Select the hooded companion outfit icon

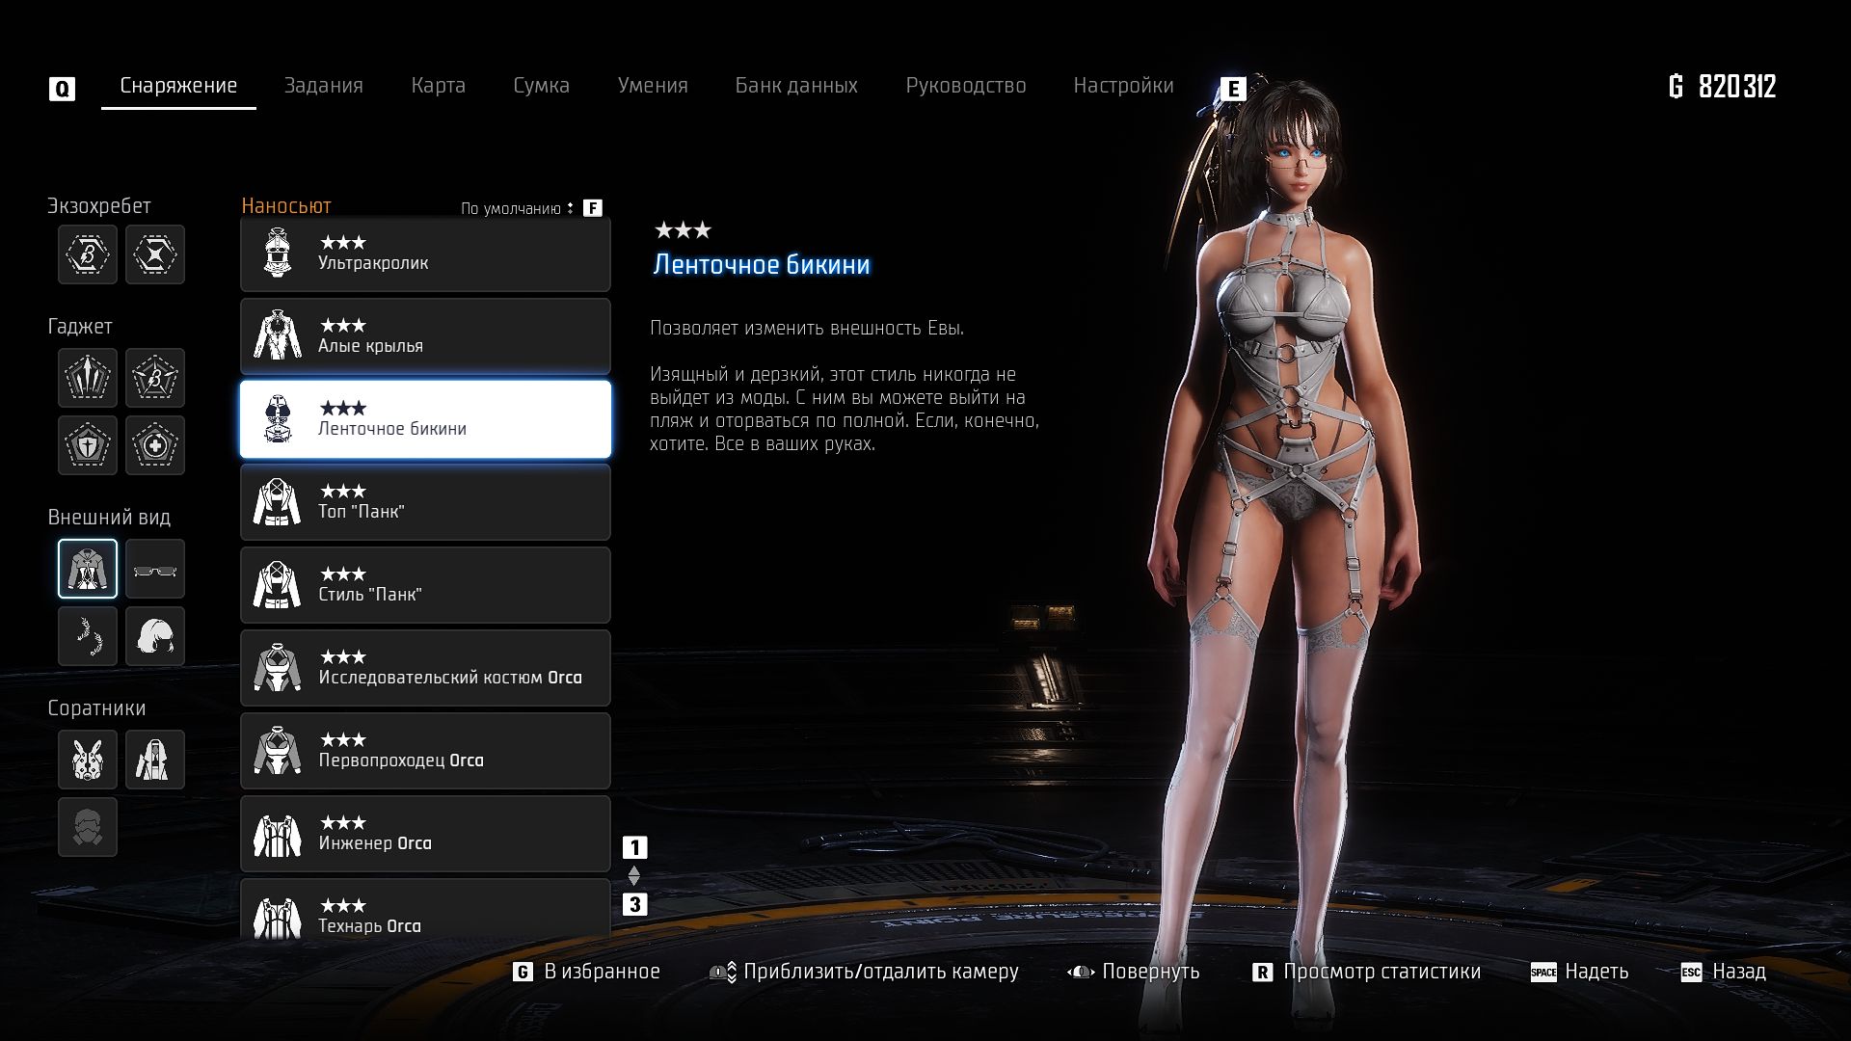(154, 760)
